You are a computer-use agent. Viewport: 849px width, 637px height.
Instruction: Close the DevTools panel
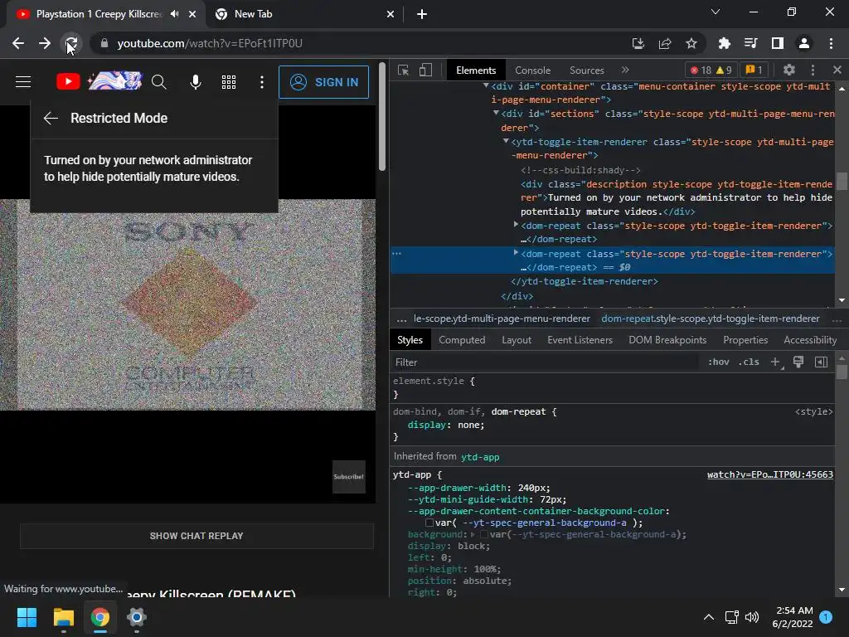(837, 70)
